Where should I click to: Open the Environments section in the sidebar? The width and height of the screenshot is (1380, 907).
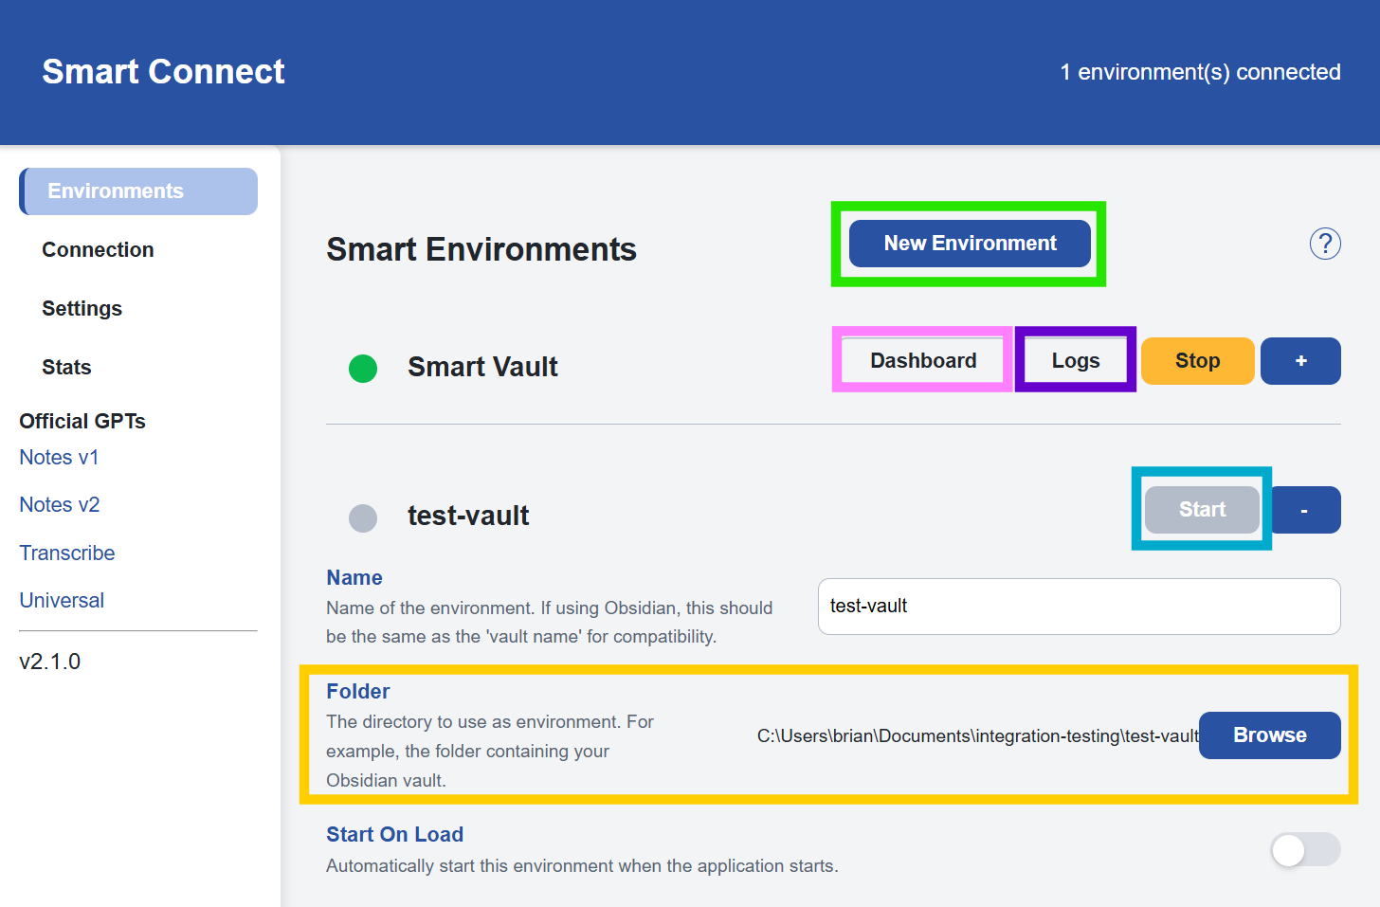(x=115, y=190)
